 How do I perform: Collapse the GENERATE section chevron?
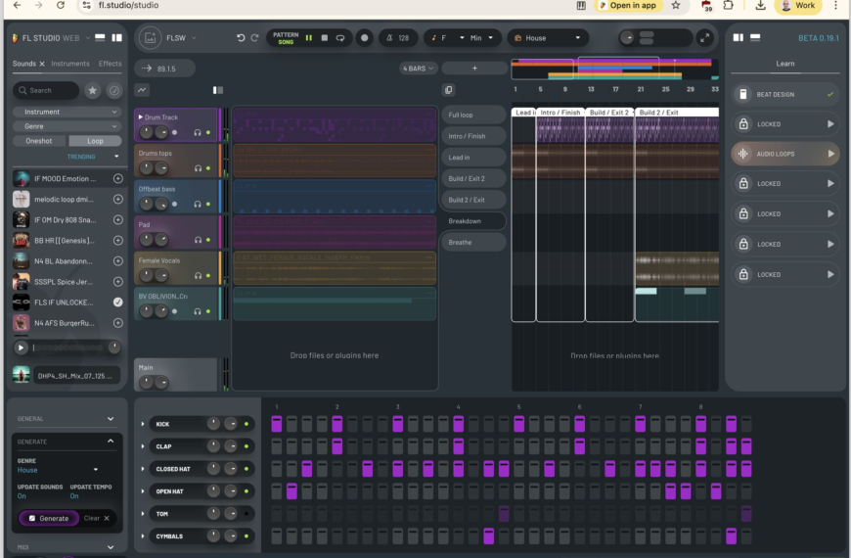tap(111, 442)
